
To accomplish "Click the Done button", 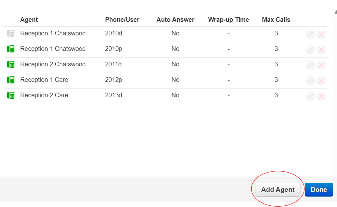I will coord(319,190).
